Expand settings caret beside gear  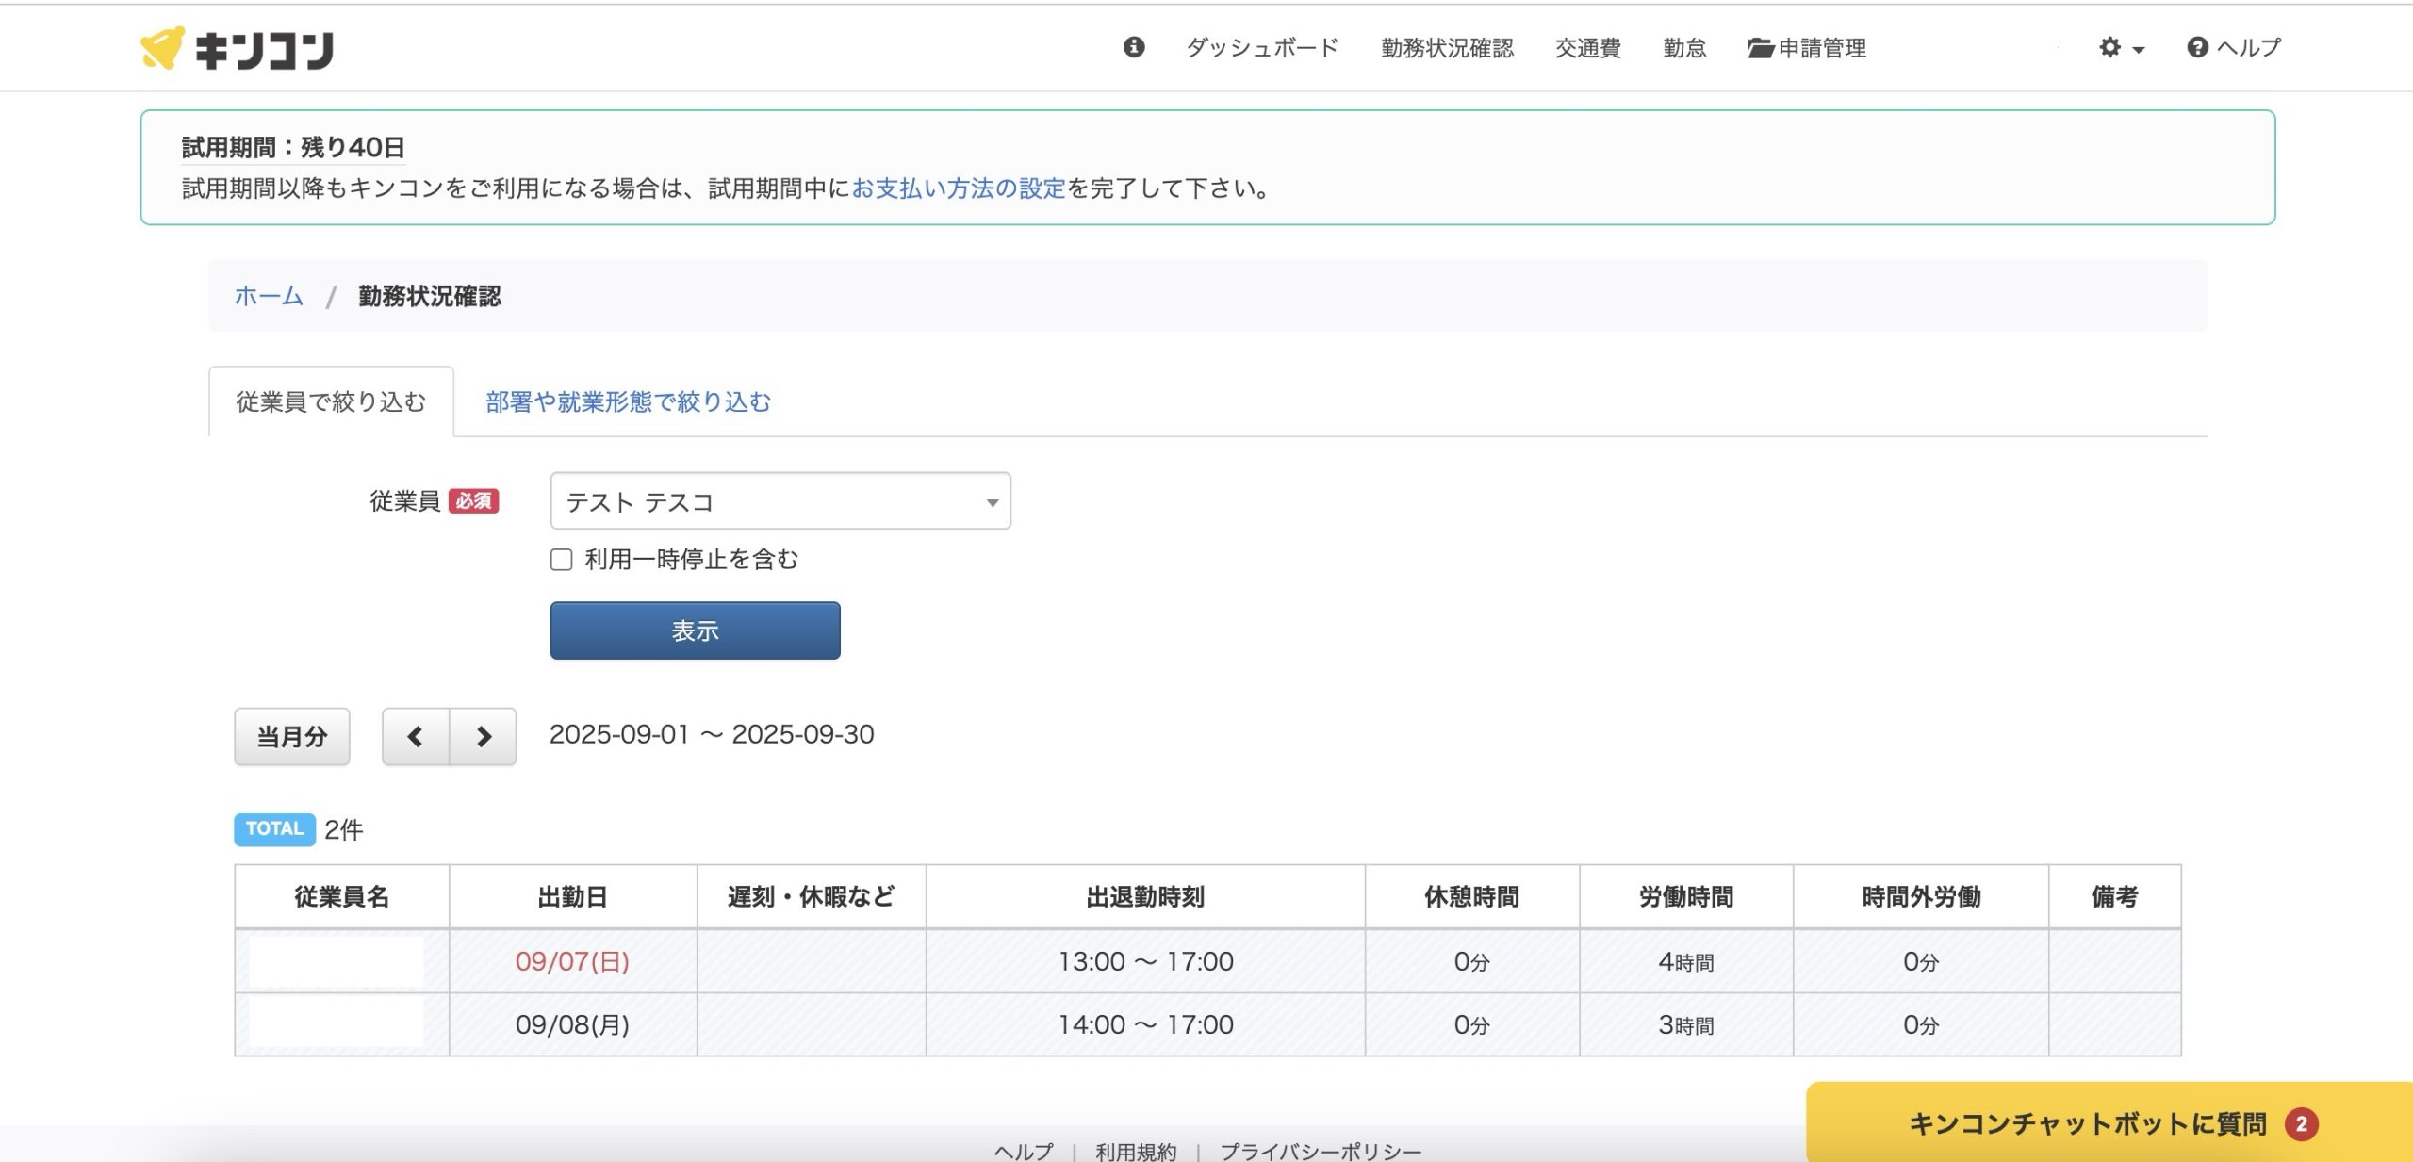(x=2138, y=50)
